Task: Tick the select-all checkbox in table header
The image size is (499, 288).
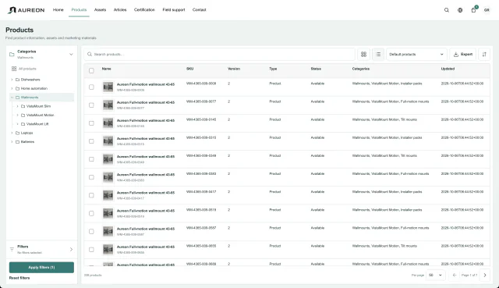Action: 91,71
